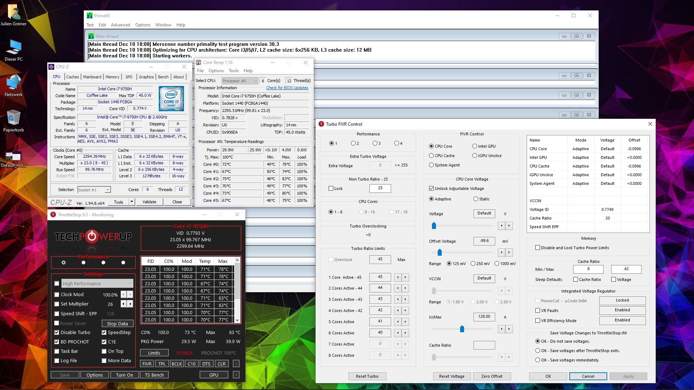The height and width of the screenshot is (390, 694).
Task: Decrease 3 Cores Active ratio arrow
Action: click(x=398, y=299)
